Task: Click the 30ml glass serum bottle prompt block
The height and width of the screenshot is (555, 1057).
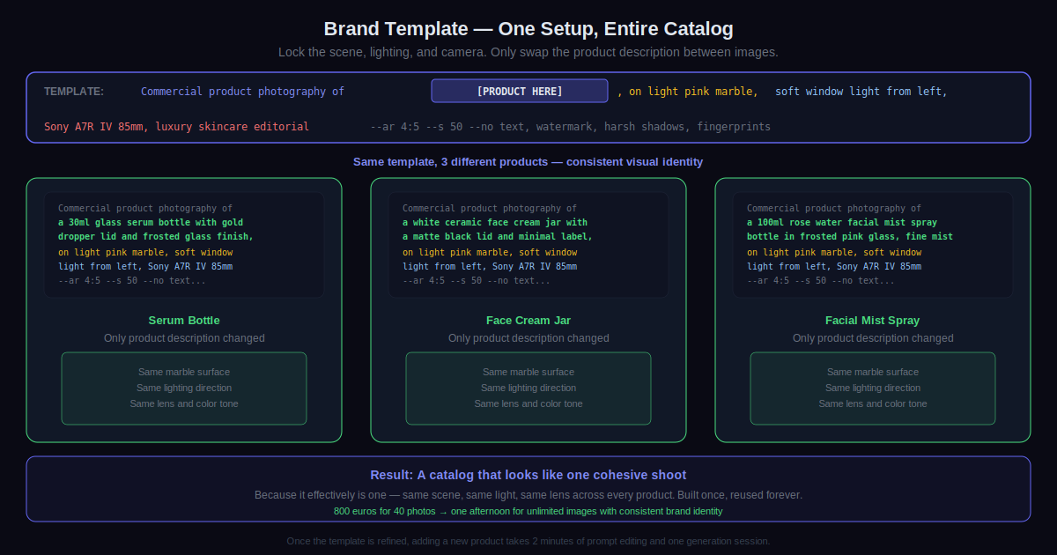Action: click(x=184, y=245)
